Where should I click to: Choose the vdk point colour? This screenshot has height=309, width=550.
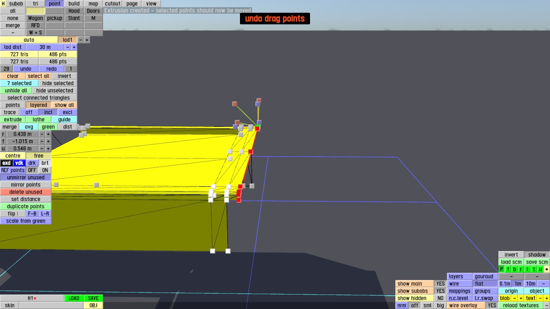click(19, 163)
